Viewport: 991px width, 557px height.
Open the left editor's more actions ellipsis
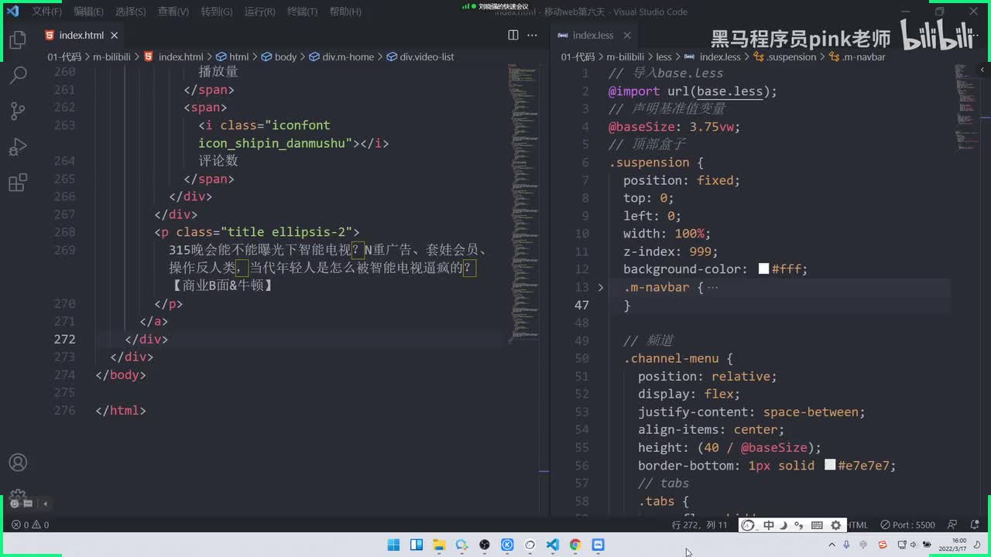532,35
